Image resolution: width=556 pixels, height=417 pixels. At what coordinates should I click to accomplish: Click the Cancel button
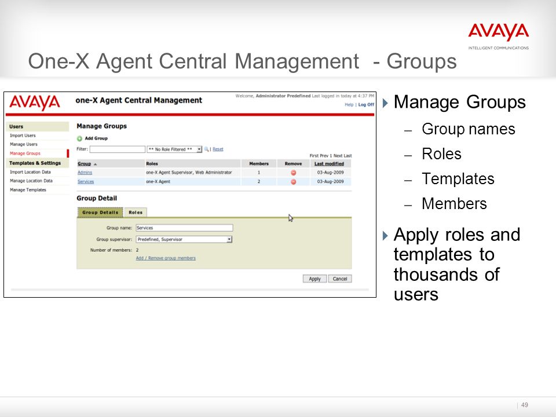pos(340,279)
